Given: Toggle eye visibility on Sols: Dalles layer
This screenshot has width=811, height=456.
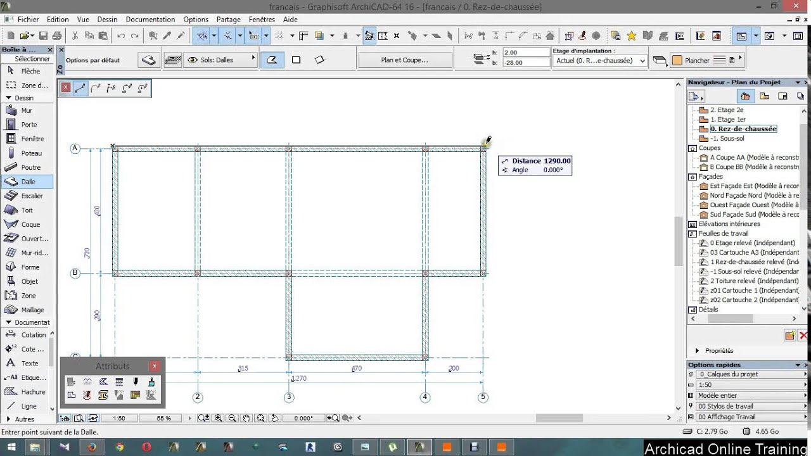Looking at the screenshot, I should pyautogui.click(x=192, y=60).
